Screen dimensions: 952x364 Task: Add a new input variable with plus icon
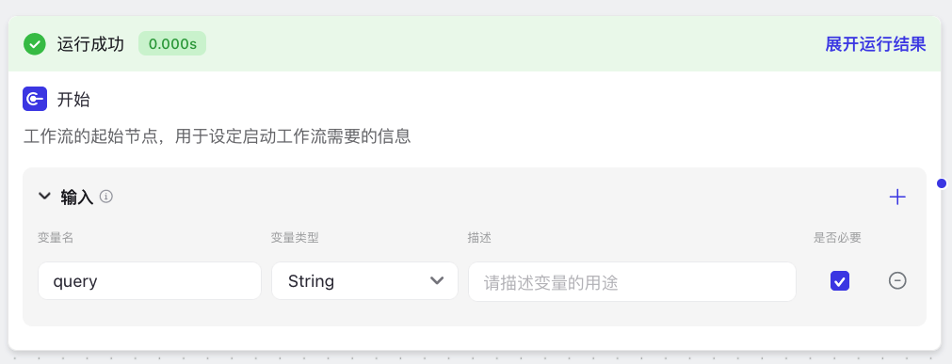tap(896, 198)
